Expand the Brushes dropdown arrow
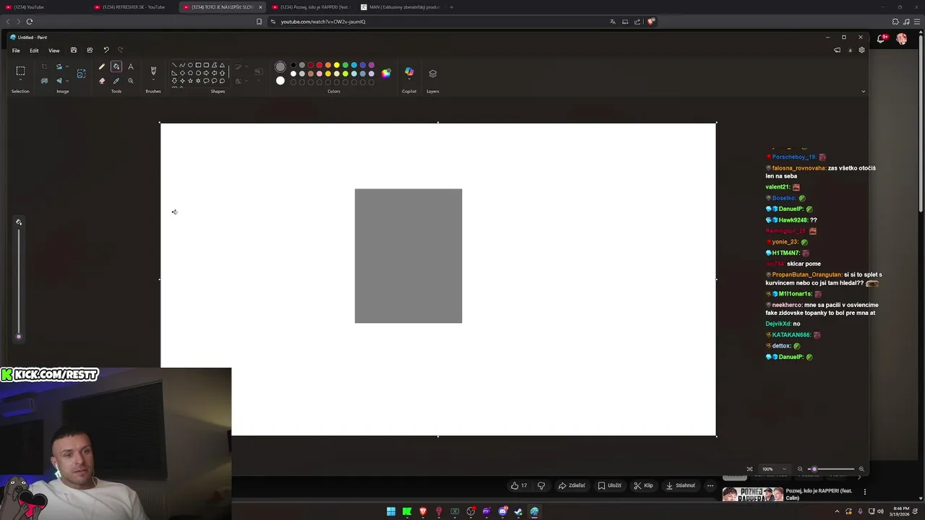 tap(153, 79)
